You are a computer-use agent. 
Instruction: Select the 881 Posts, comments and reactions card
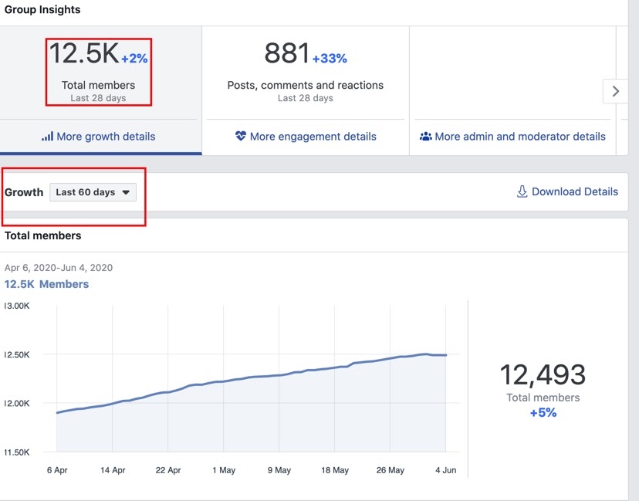pyautogui.click(x=305, y=71)
